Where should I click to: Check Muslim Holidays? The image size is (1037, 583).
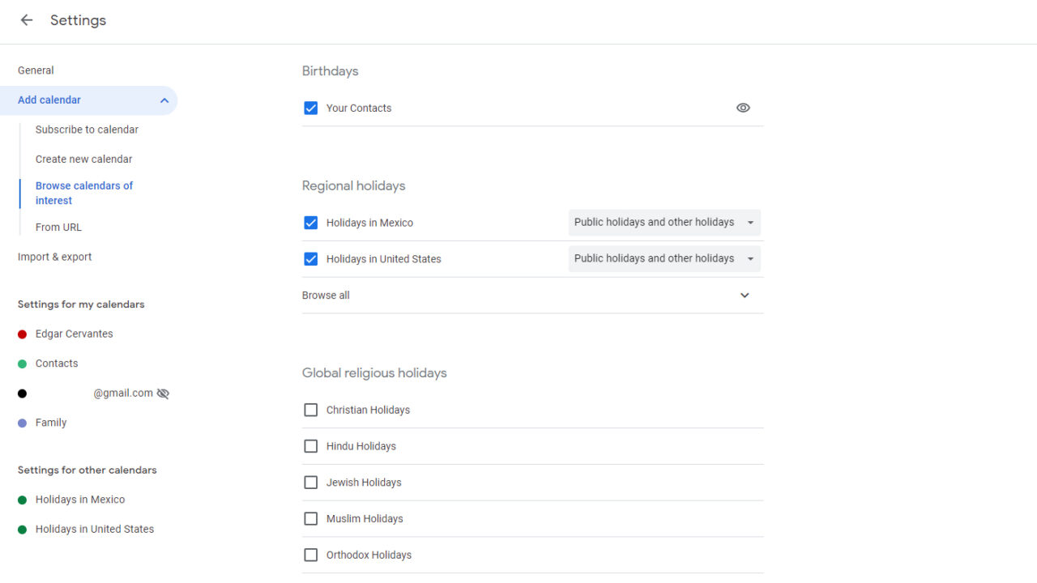tap(310, 518)
